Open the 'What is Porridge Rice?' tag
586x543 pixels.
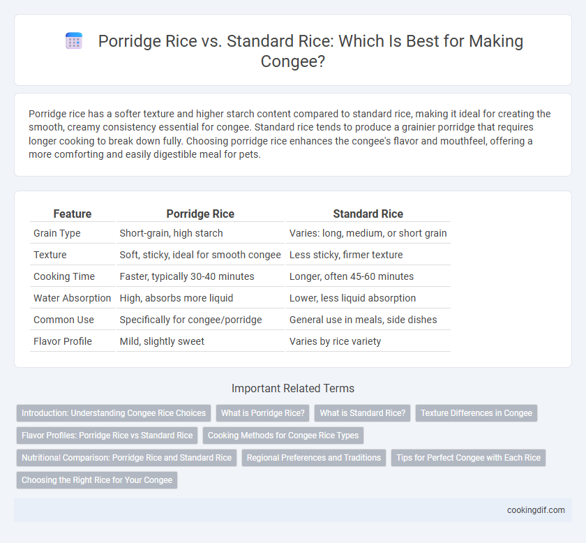click(263, 413)
